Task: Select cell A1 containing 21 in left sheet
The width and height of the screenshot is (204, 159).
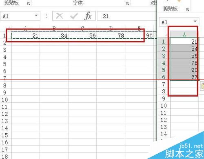Action: point(25,35)
